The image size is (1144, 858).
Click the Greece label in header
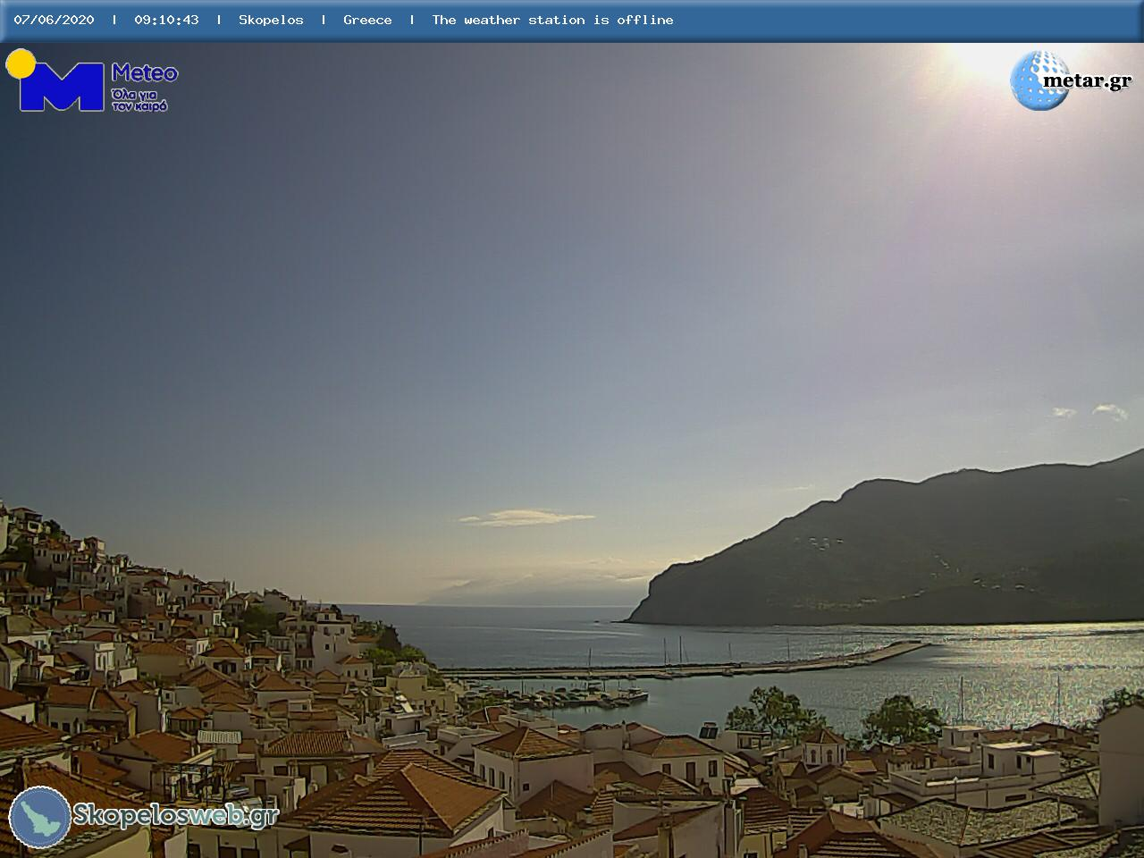tap(367, 20)
